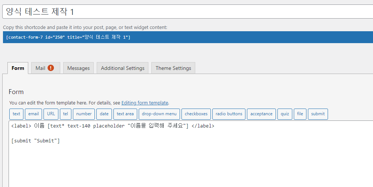Image resolution: width=373 pixels, height=187 pixels.
Task: Insert a date field tag
Action: click(x=104, y=114)
